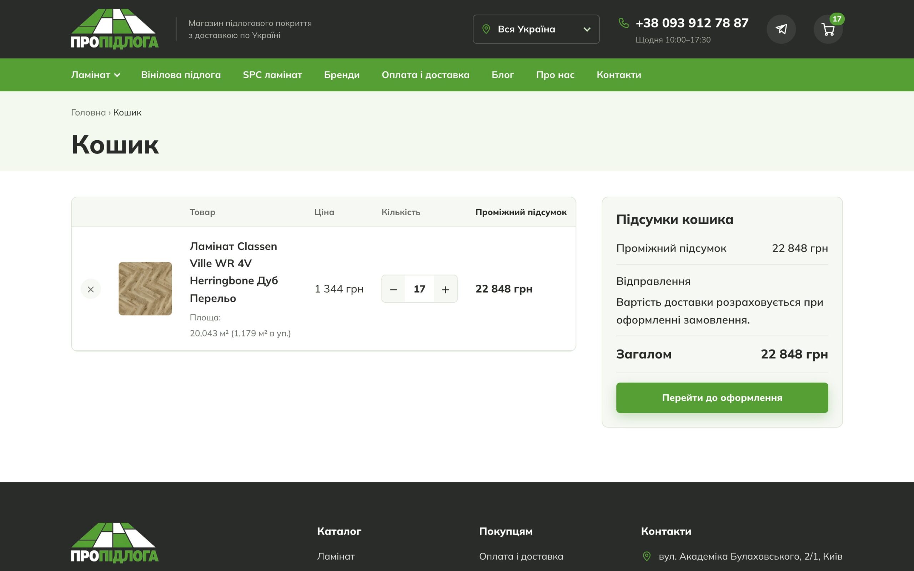The height and width of the screenshot is (571, 914).
Task: Click Перейти до оформлення button
Action: [x=722, y=398]
